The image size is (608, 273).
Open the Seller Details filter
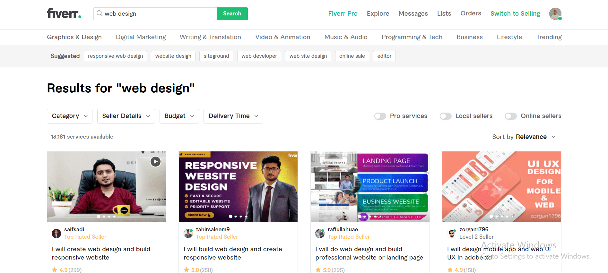pyautogui.click(x=126, y=116)
